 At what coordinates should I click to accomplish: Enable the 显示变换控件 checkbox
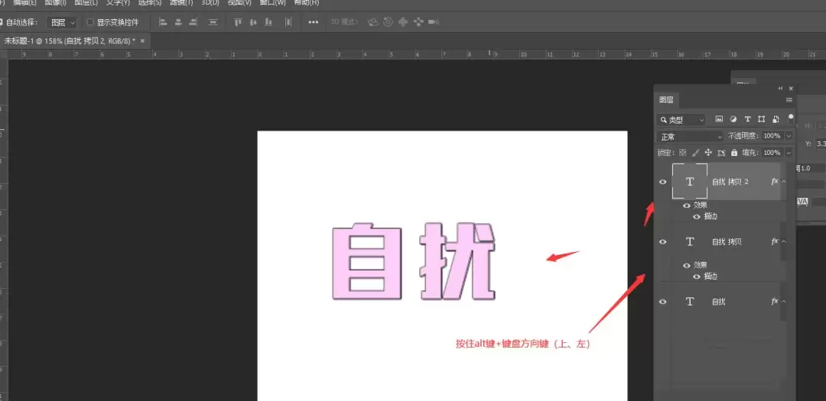90,22
